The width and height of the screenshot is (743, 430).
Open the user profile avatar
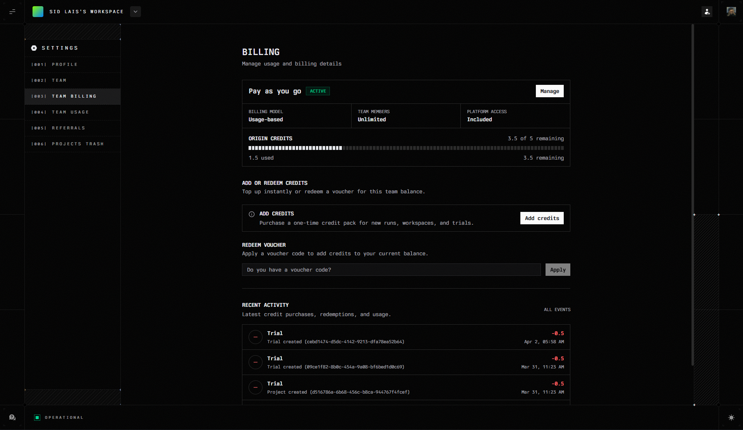click(x=731, y=12)
